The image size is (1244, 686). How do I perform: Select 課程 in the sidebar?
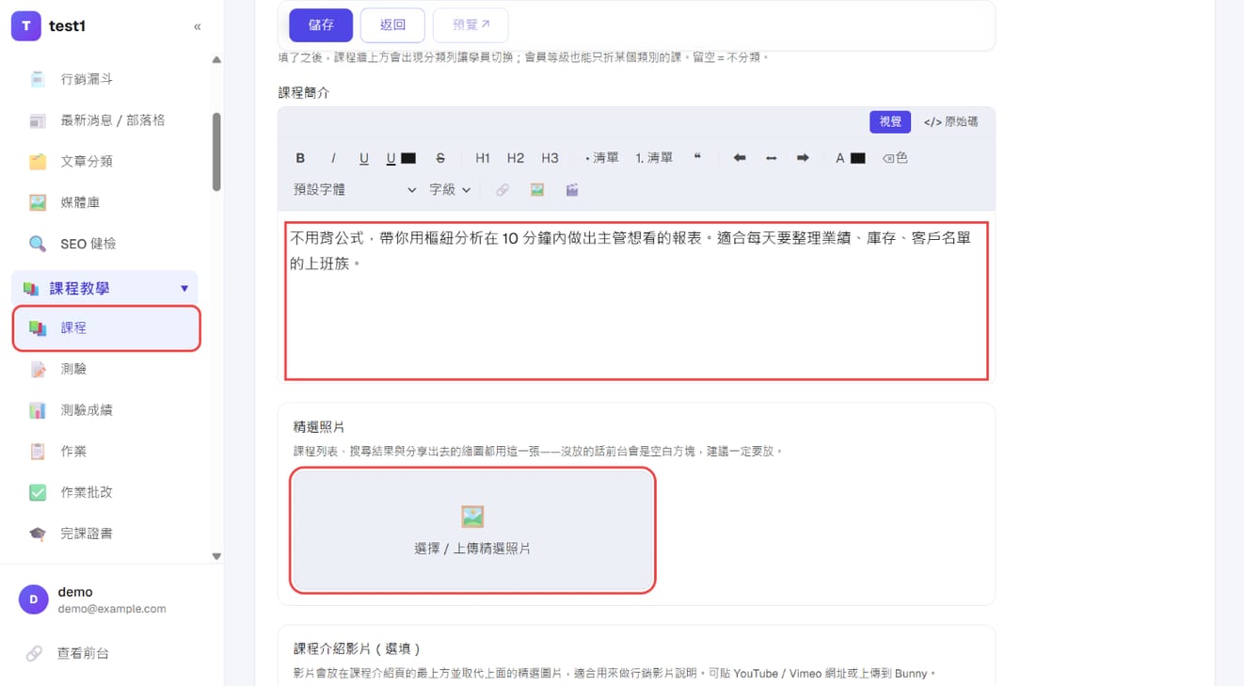pyautogui.click(x=106, y=328)
